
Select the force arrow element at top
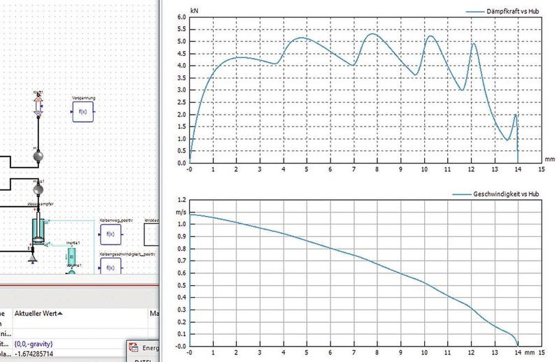(38, 106)
